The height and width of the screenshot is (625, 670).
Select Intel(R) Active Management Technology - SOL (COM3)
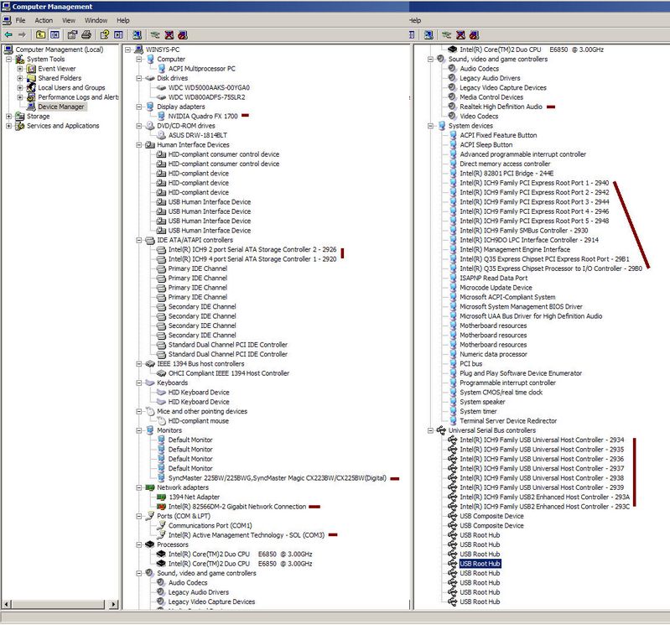(247, 534)
